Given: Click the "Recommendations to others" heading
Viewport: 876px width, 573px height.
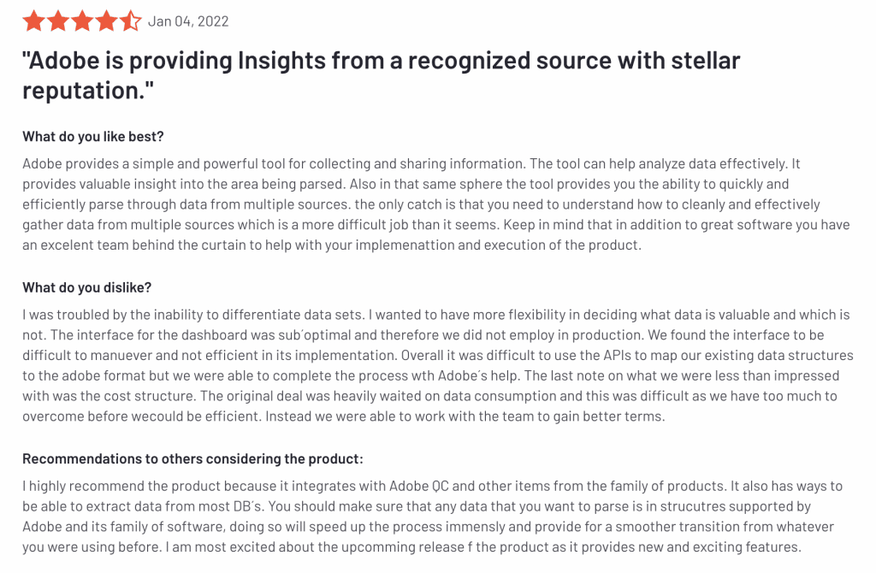Looking at the screenshot, I should tap(193, 458).
